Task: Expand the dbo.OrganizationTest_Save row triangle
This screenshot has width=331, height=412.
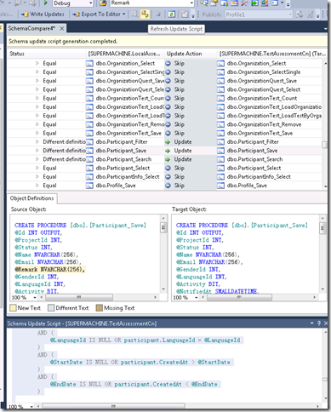Action: pyautogui.click(x=37, y=133)
